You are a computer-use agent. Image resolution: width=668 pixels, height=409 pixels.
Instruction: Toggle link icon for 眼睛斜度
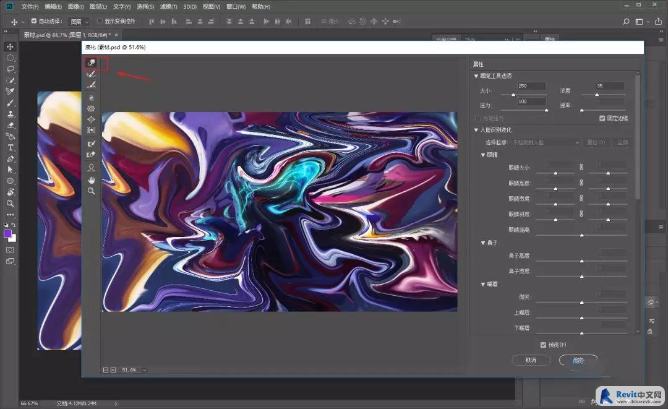click(581, 213)
